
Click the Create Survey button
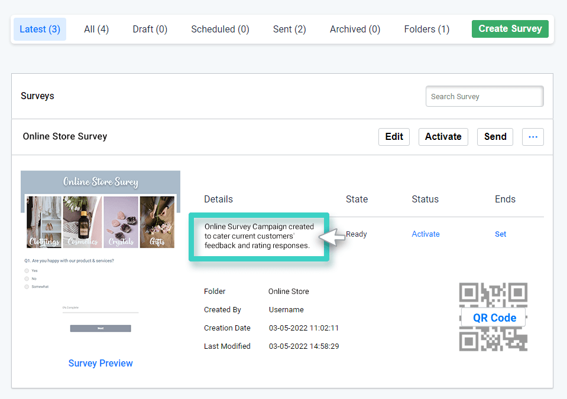(x=510, y=28)
